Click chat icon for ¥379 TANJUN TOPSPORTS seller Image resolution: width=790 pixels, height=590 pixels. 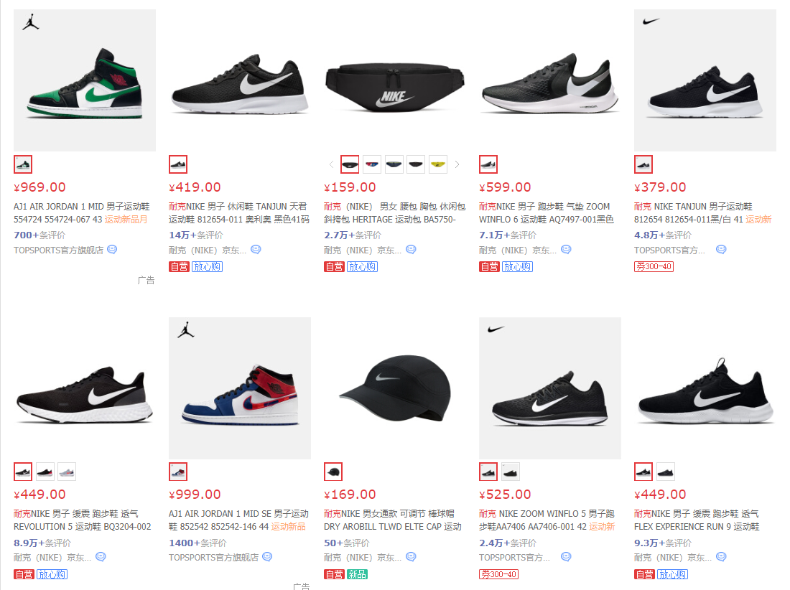[722, 249]
